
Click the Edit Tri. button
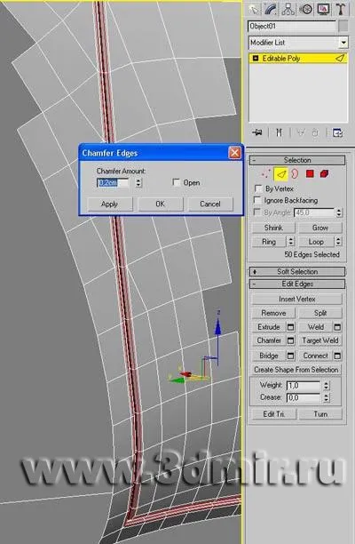coord(273,414)
